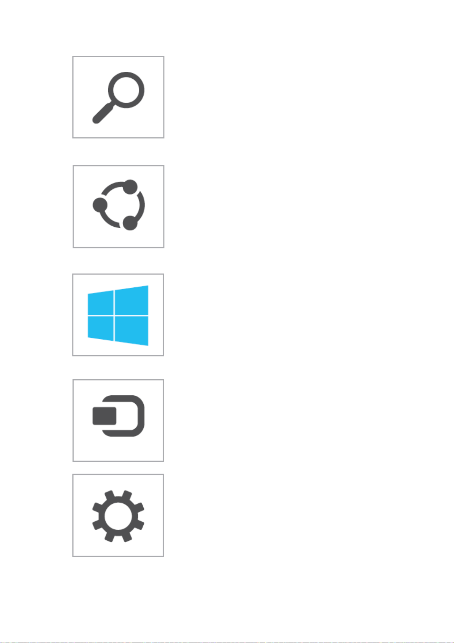Activate the sharing ring icon
The image size is (454, 643).
(118, 206)
